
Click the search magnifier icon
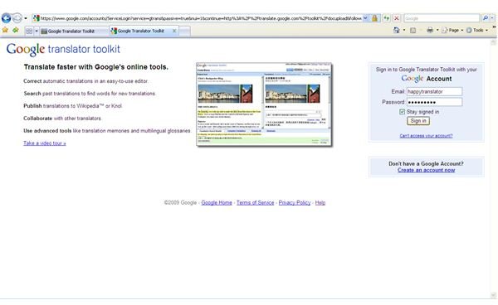pyautogui.click(x=486, y=18)
